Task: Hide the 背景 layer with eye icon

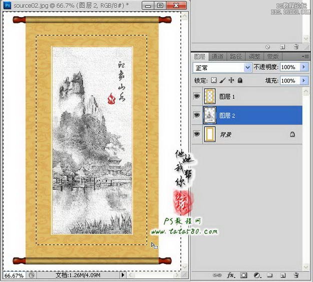Action: coord(197,134)
